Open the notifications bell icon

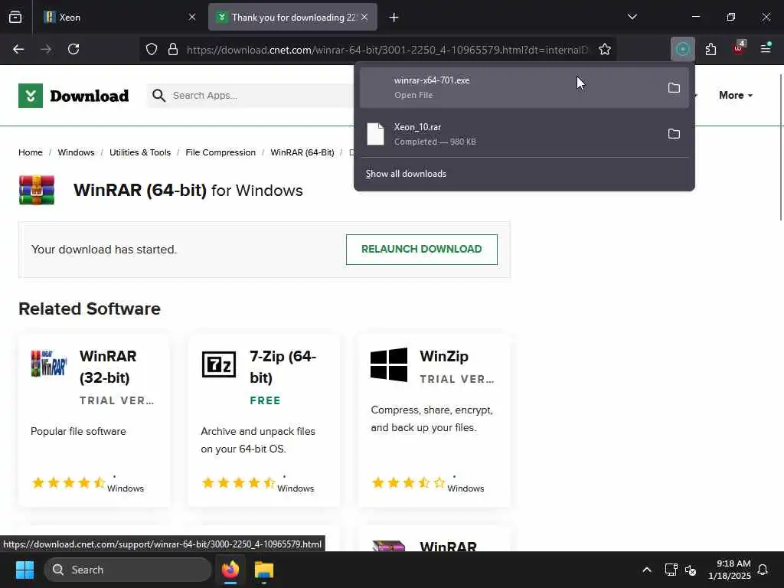(763, 570)
